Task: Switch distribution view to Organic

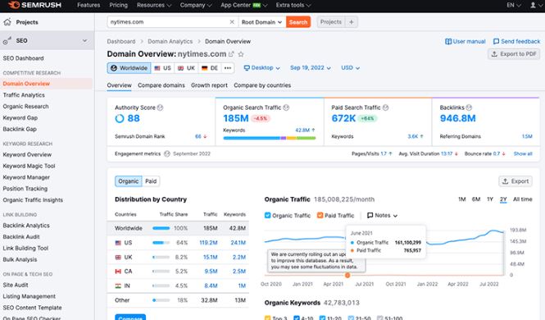Action: [128, 181]
